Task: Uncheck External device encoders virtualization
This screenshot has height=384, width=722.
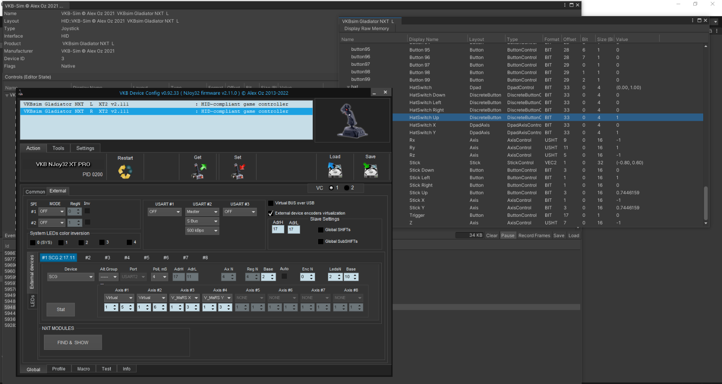Action: point(271,213)
